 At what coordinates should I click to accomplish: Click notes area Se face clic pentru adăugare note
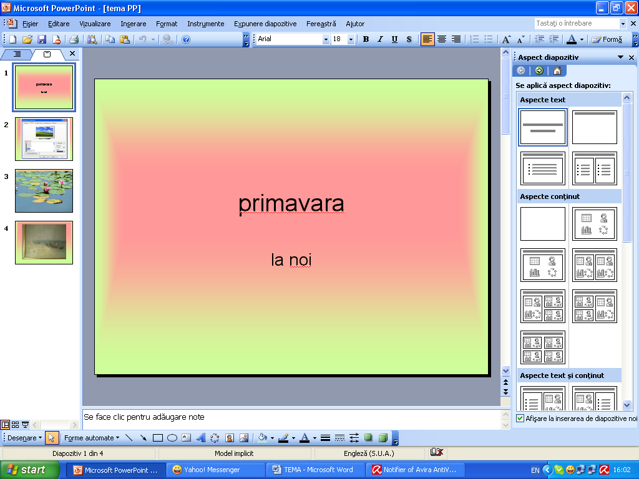144,417
